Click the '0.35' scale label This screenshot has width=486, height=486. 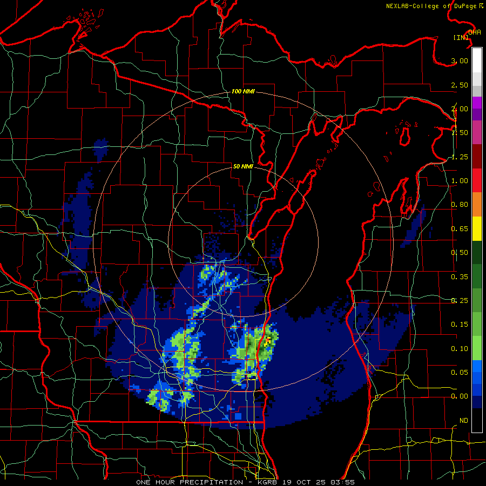coord(460,277)
